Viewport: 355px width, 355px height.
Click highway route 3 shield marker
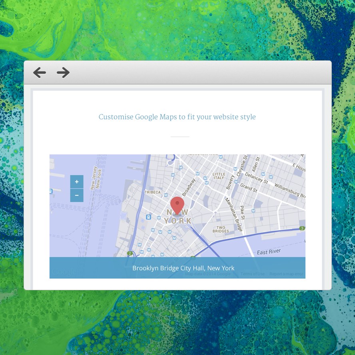coord(302,228)
